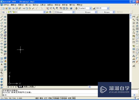
Task: Select the Linear Dimension tool
Action: coord(134,17)
